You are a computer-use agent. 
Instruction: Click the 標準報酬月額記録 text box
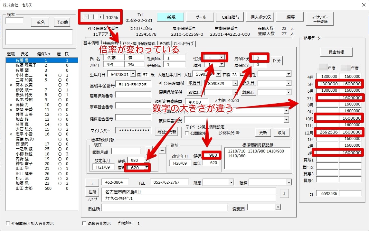tap(258, 158)
